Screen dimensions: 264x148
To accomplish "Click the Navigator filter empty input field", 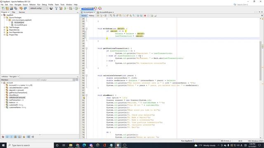I will click(x=56, y=80).
